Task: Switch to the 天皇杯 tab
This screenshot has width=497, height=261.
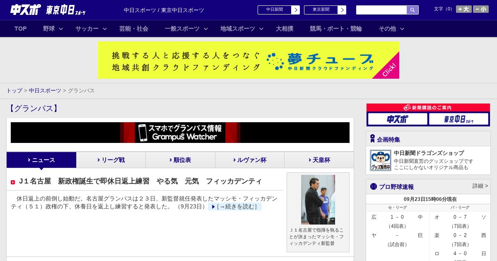Action: (319, 160)
